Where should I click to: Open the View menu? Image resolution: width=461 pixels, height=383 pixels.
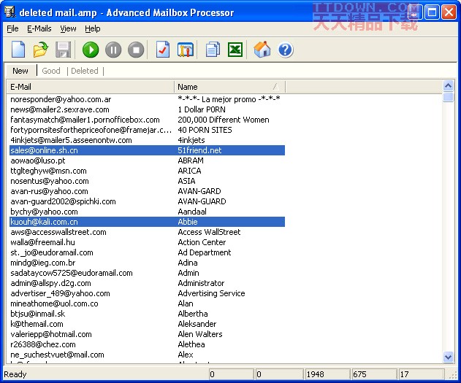(x=68, y=28)
